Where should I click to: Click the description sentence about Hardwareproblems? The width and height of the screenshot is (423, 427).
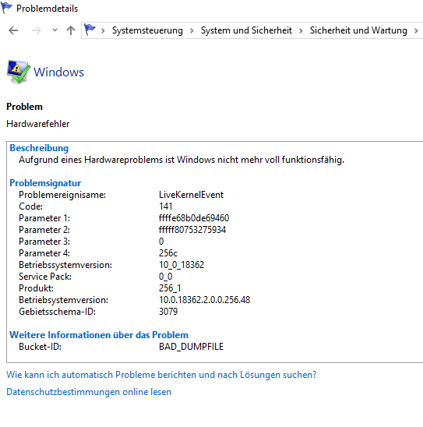pyautogui.click(x=182, y=160)
